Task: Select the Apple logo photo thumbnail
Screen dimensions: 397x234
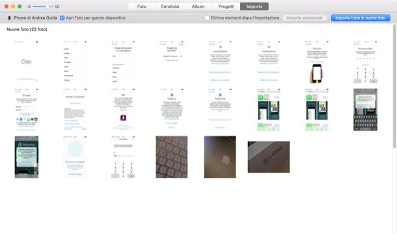Action: tap(220, 157)
